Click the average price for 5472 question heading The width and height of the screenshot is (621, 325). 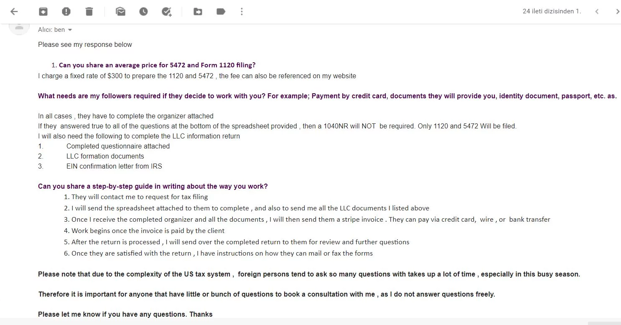(x=157, y=65)
